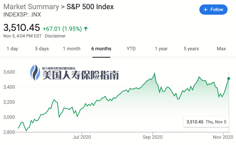The width and height of the screenshot is (236, 145).
Task: Switch to the 1 year tab
Action: point(161,49)
